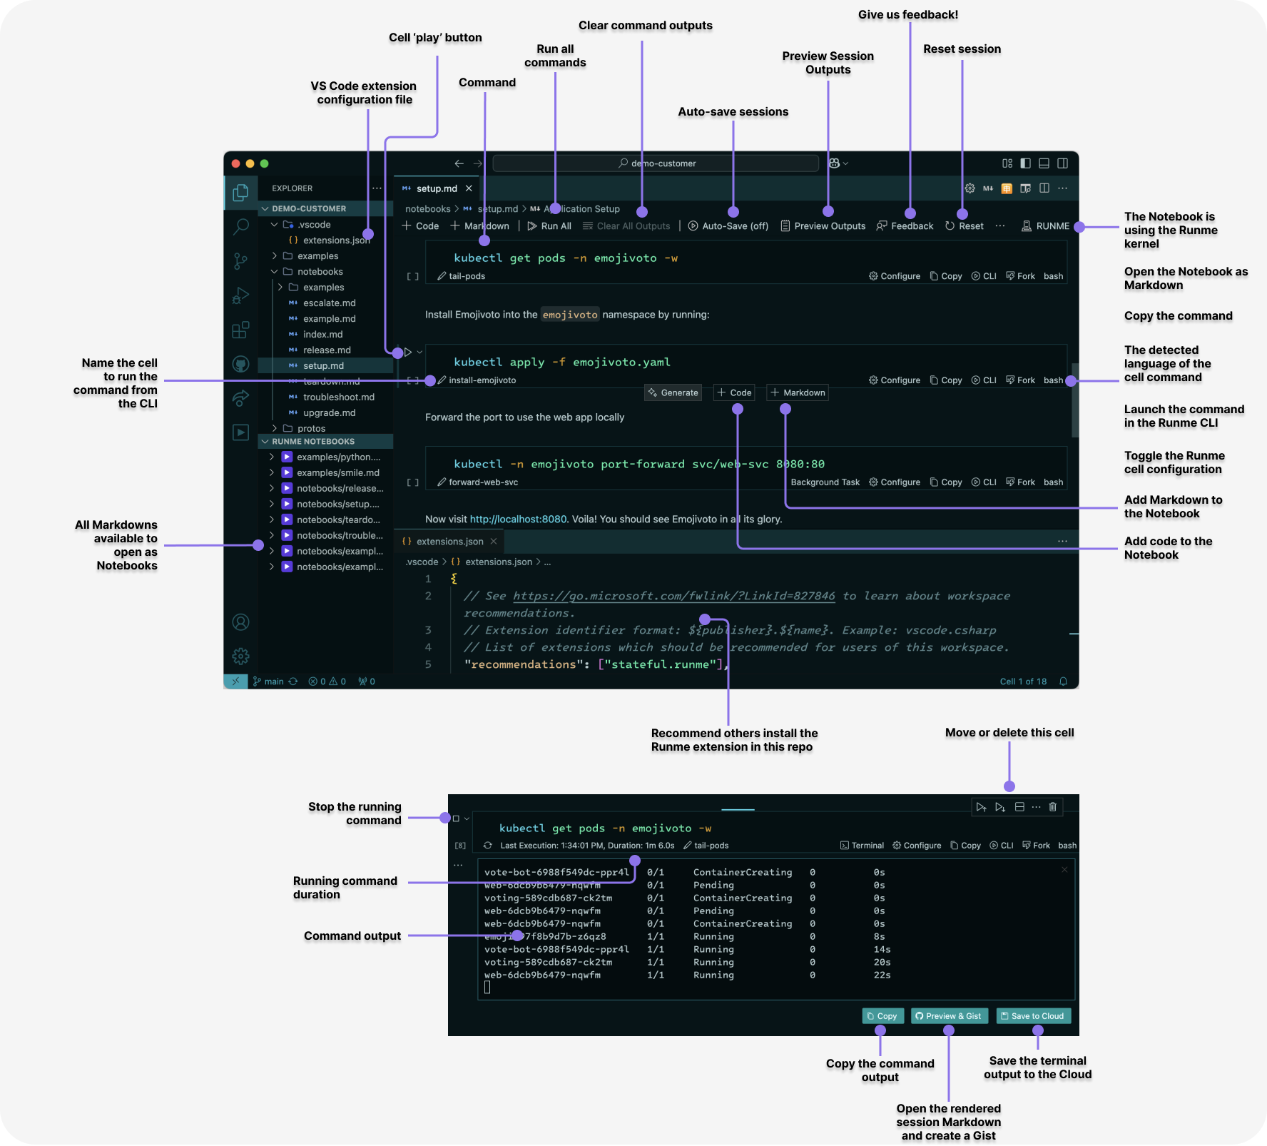Fork the forward-web-svc cell
1267x1146 pixels.
click(1020, 482)
